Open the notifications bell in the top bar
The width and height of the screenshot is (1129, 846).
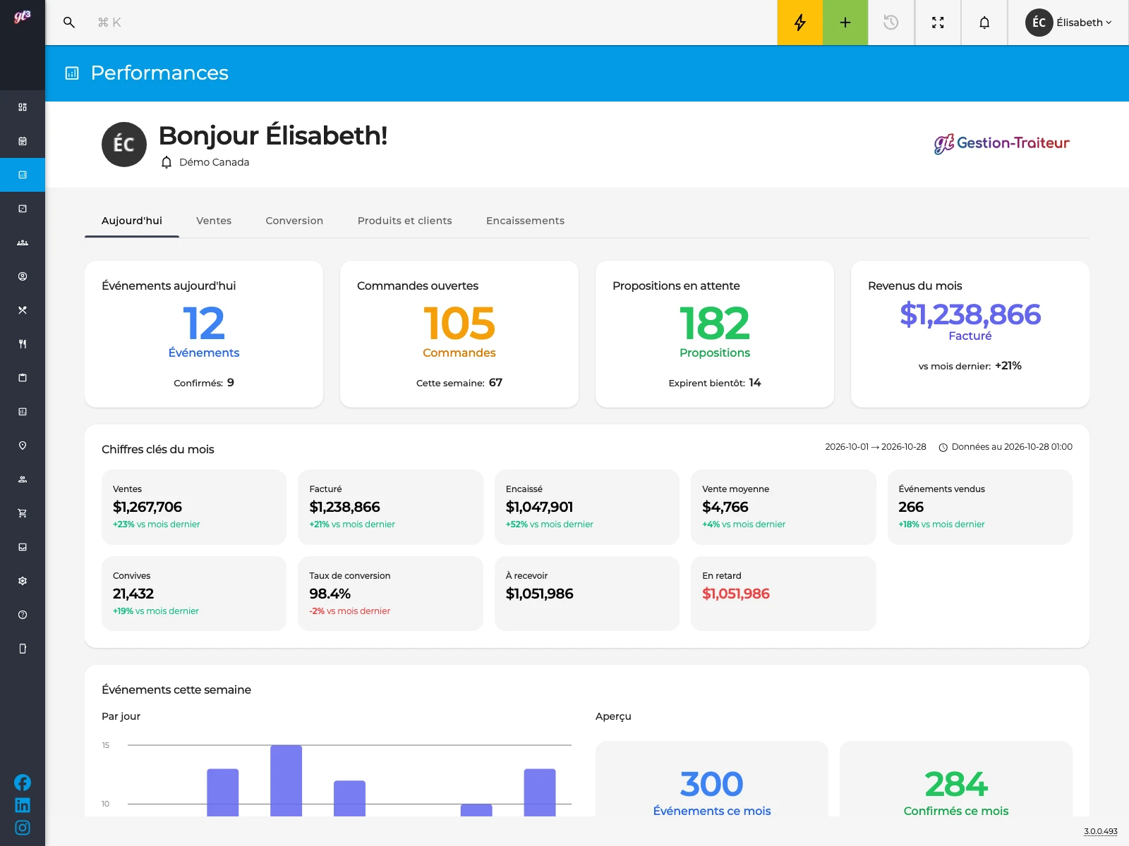pyautogui.click(x=984, y=23)
